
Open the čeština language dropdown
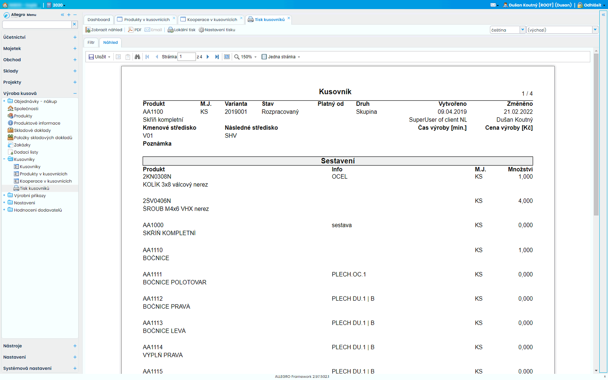[x=522, y=30]
